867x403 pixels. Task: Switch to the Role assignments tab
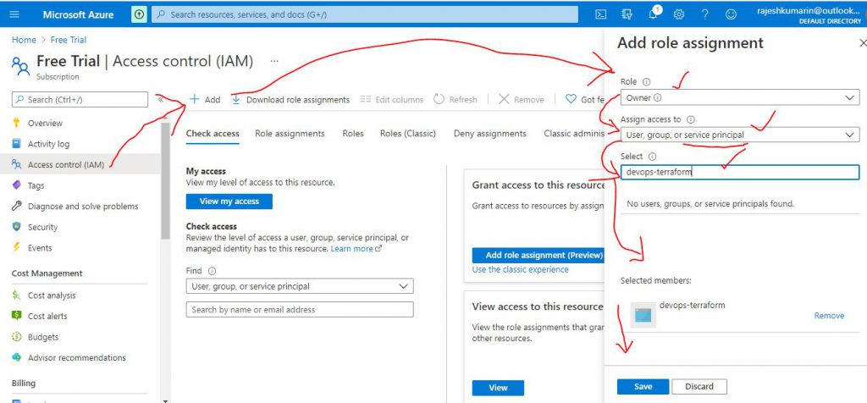coord(290,134)
